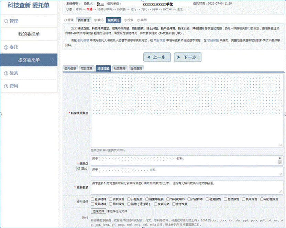This screenshot has width=286, height=228.
Task: Open the 检索策略 form tab
Action: point(120,68)
